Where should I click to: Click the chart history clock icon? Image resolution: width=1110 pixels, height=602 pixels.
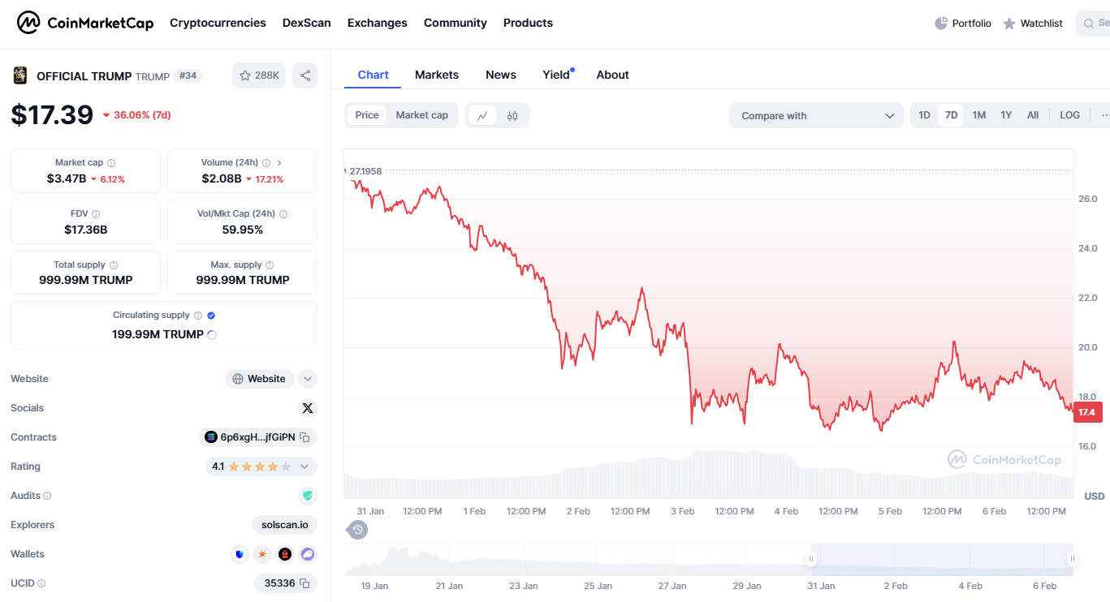(x=358, y=530)
